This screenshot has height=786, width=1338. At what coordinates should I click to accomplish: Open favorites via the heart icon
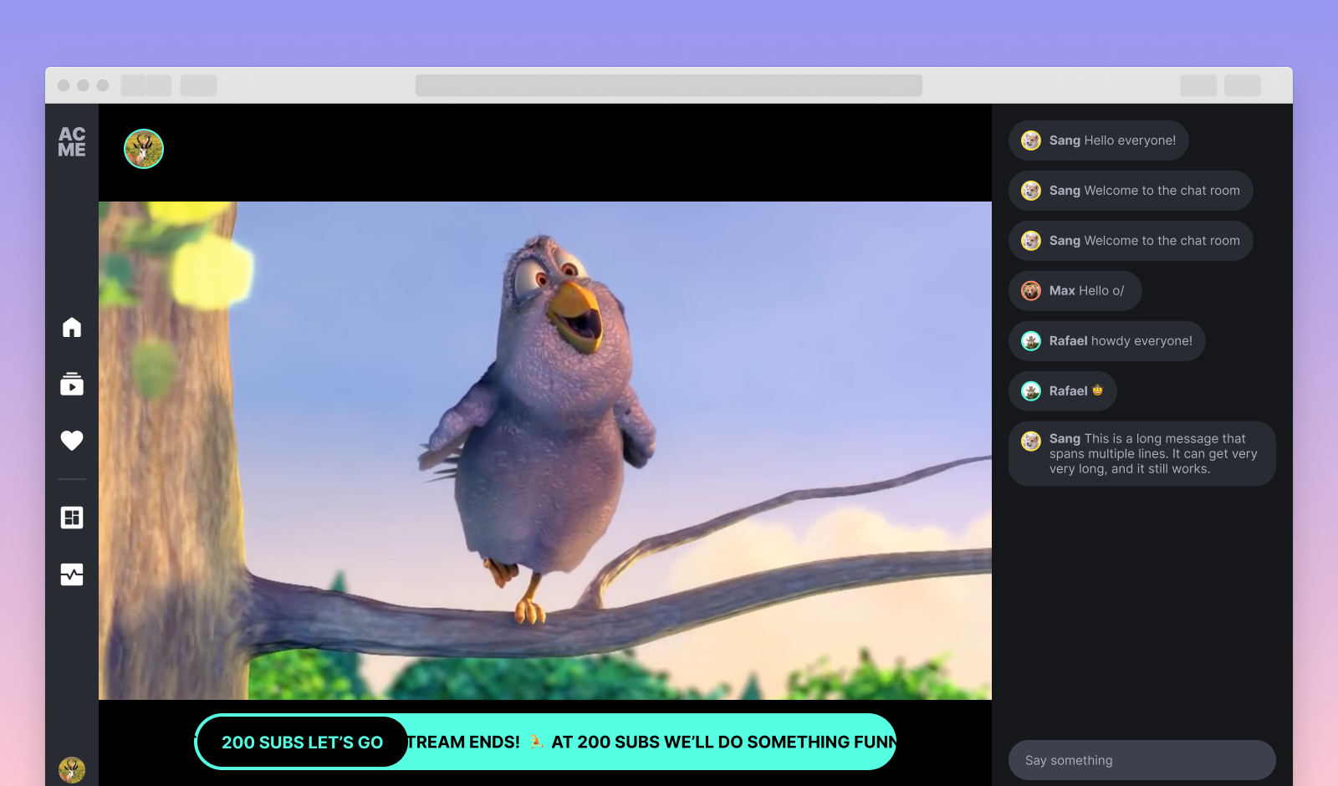click(72, 441)
